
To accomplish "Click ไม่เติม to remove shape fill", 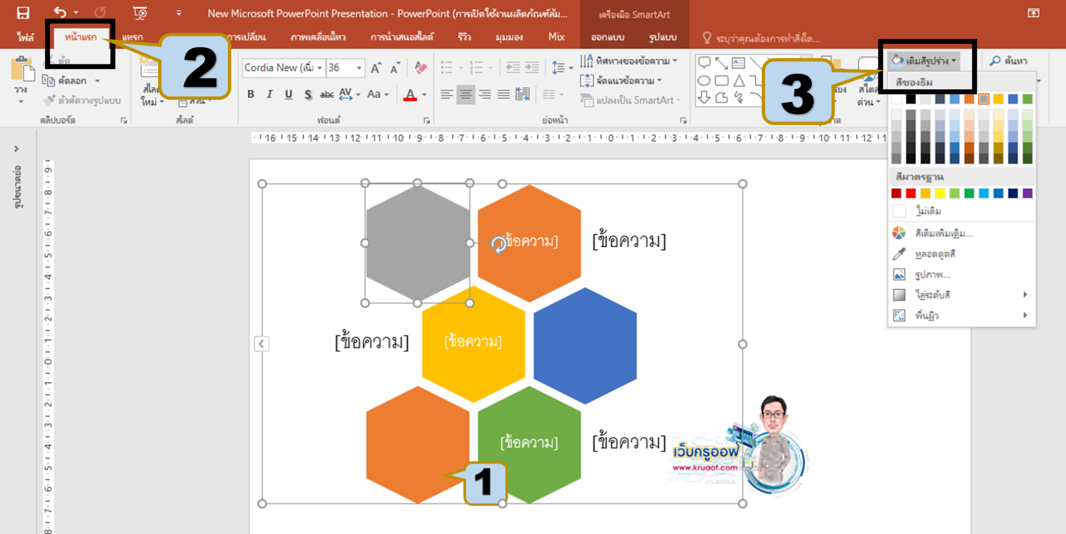I will tap(928, 211).
